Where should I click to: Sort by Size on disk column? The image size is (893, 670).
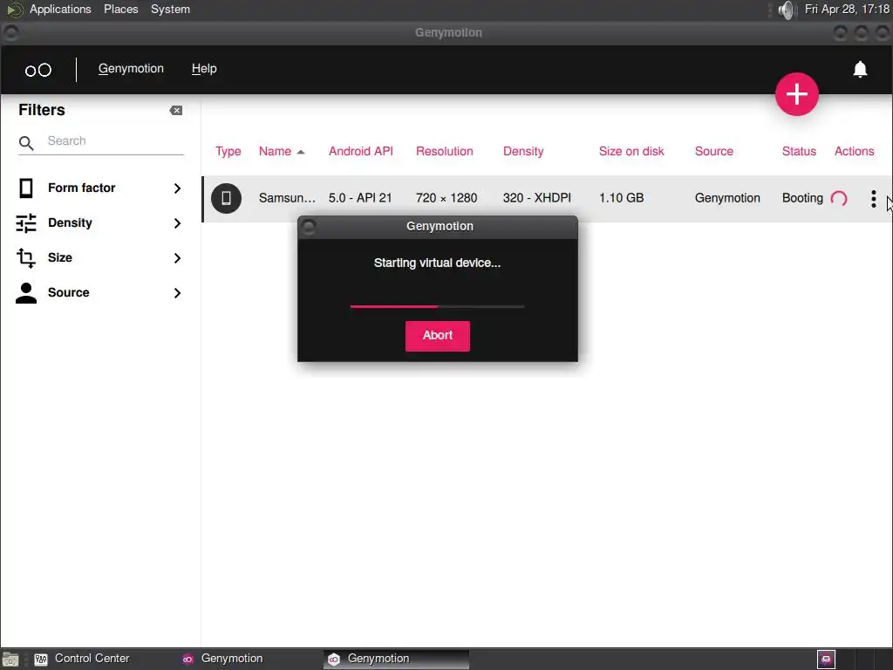(631, 151)
